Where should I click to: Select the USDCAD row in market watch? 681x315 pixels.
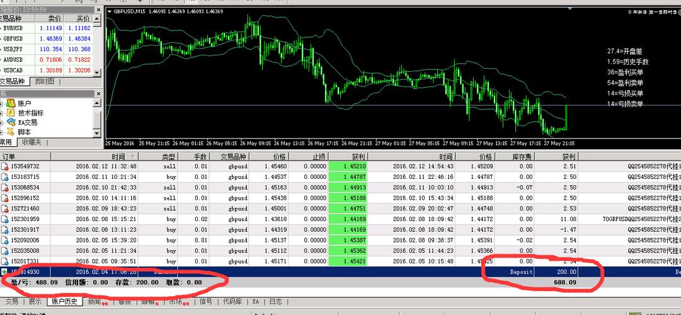[x=47, y=70]
